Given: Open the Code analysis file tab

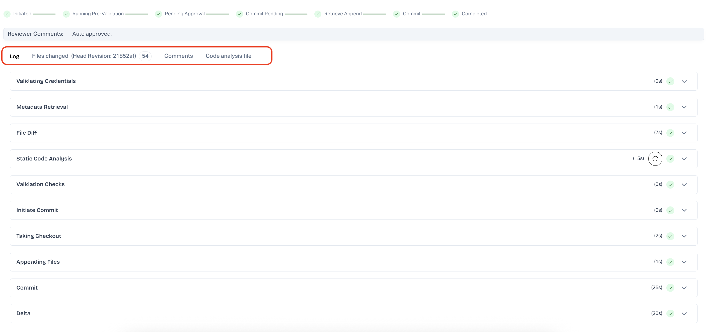Looking at the screenshot, I should click(228, 56).
